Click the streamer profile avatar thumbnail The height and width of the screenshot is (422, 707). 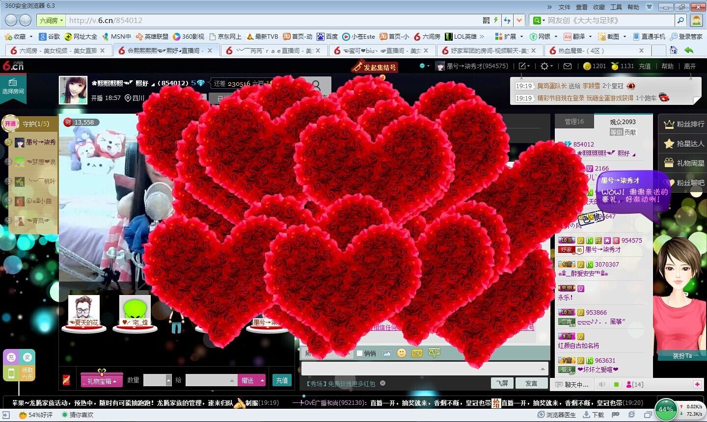[73, 90]
